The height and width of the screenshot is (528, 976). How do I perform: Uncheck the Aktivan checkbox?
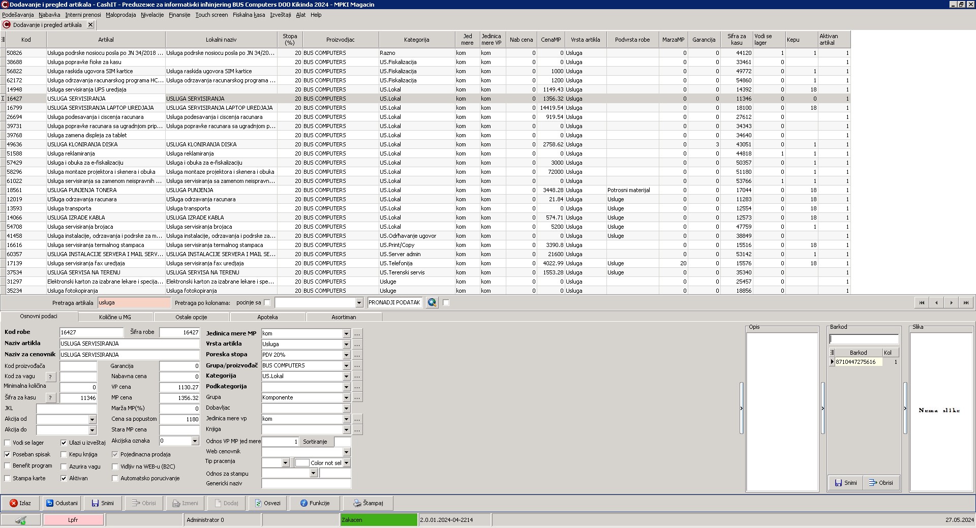[x=64, y=478]
